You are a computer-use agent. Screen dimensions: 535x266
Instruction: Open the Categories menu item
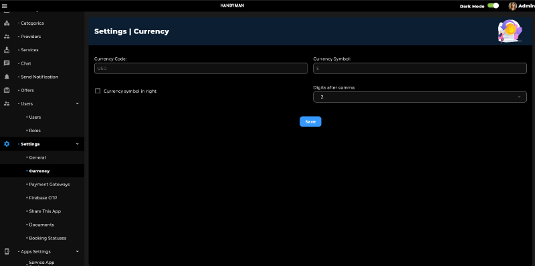(32, 23)
